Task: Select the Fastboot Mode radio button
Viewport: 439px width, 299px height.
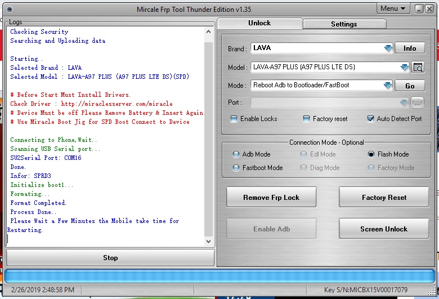Action: [x=236, y=168]
